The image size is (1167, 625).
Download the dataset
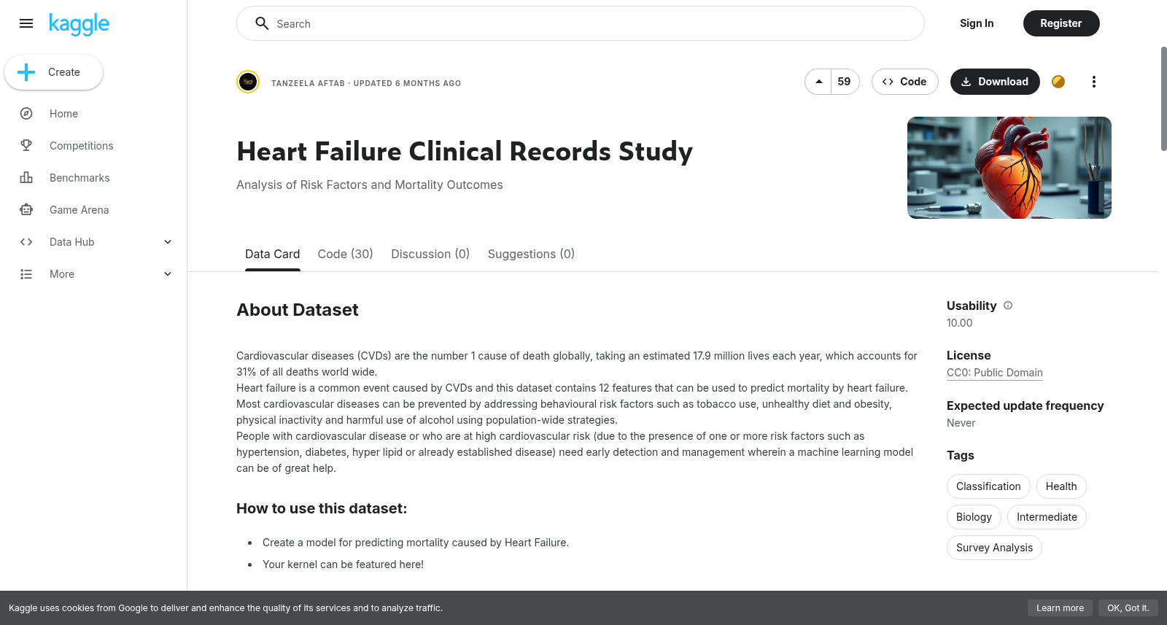[995, 82]
